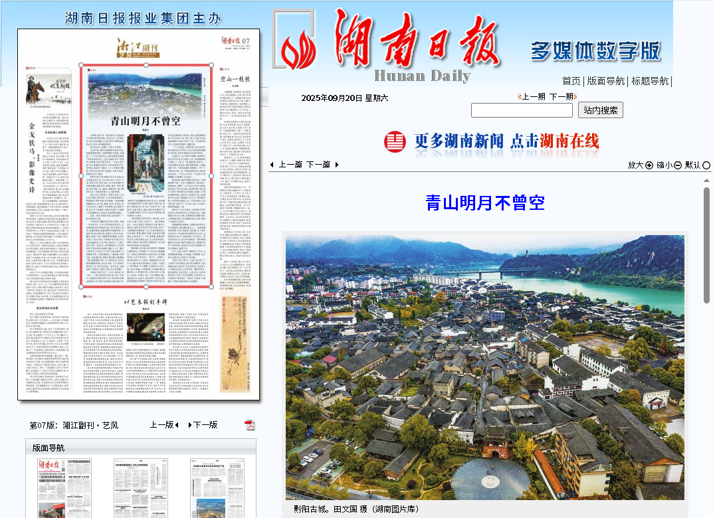713x518 pixels.
Task: Open second page thumbnail in 版面导航 panel
Action: pyautogui.click(x=141, y=488)
